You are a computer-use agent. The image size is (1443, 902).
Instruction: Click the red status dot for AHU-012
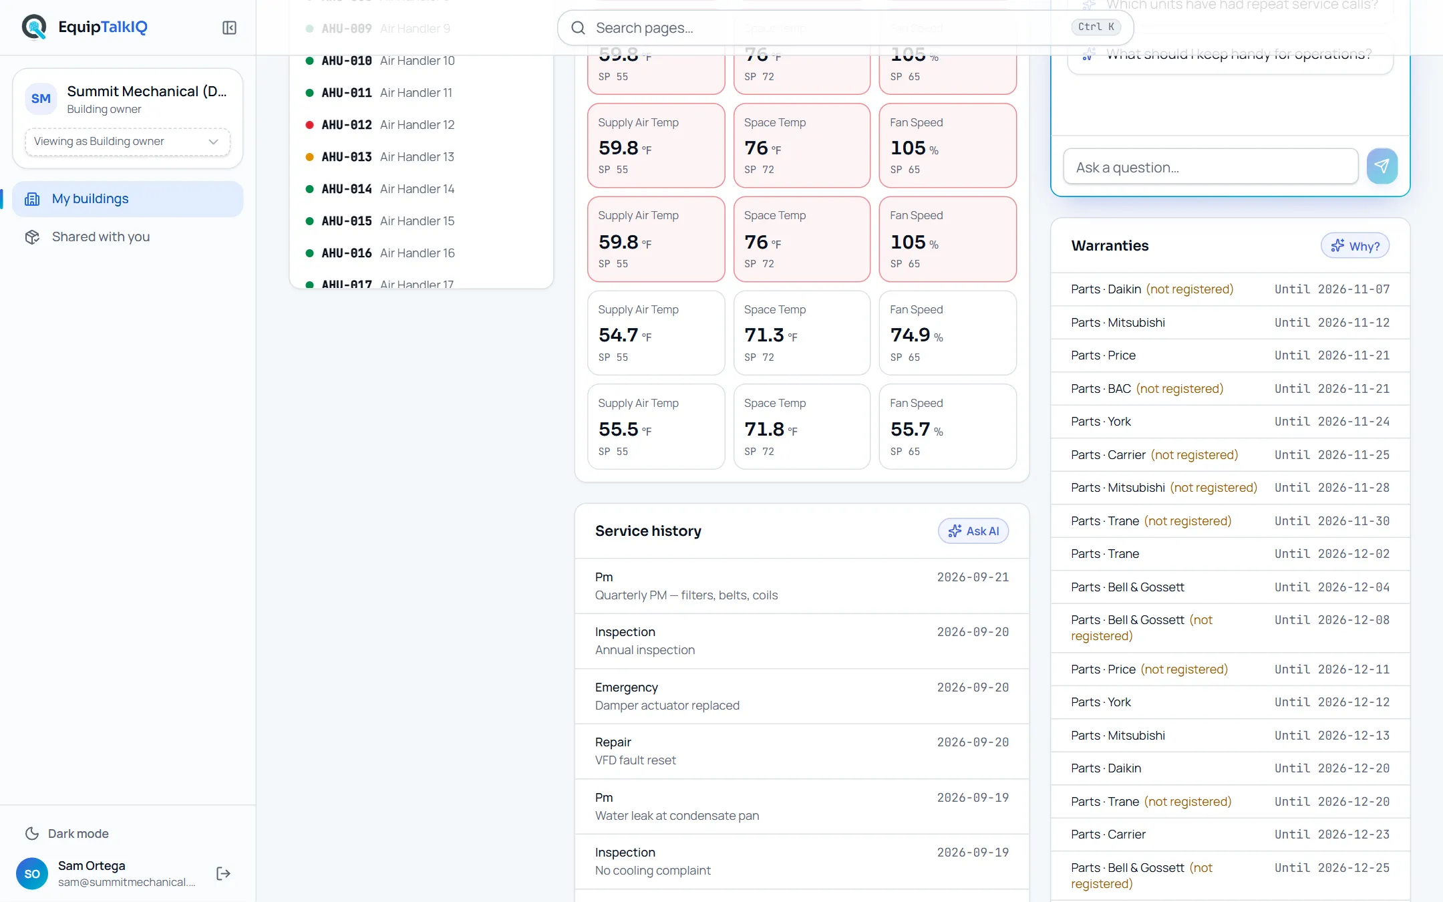coord(309,125)
